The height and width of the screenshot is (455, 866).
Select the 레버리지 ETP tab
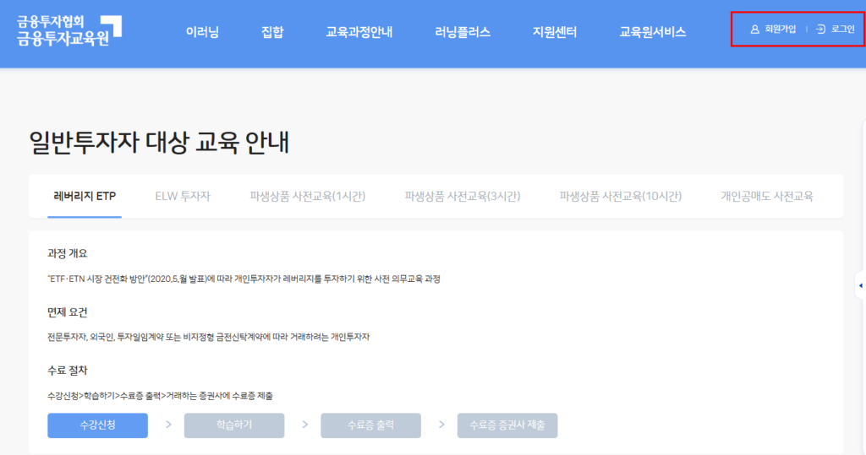pos(85,196)
